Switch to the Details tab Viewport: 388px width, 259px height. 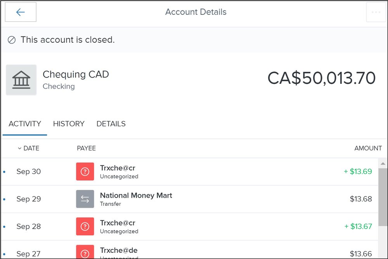coord(111,124)
